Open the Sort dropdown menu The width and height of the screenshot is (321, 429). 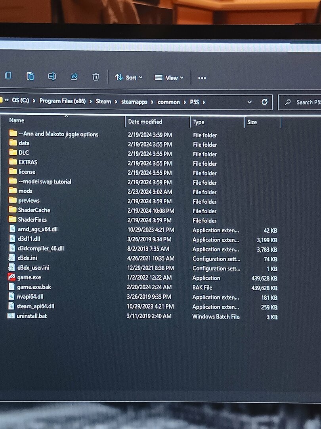[x=128, y=77]
